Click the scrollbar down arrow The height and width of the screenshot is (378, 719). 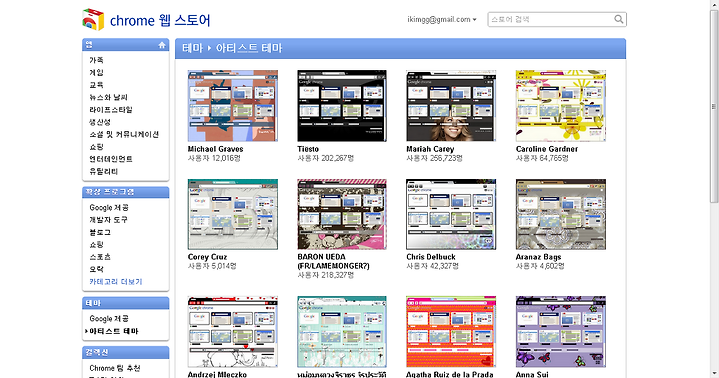(714, 374)
